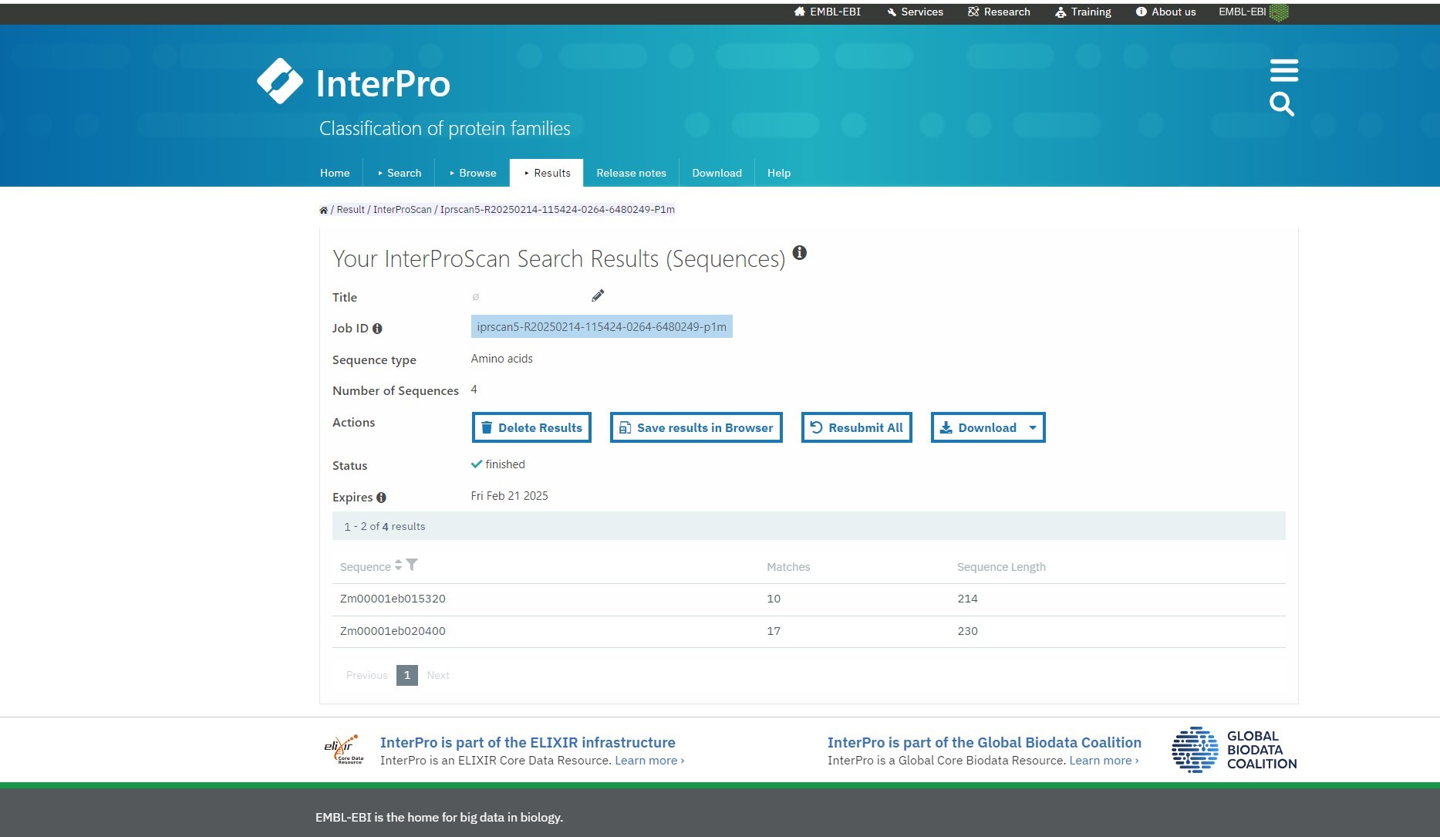Sort results by Sequence column arrows
The width and height of the screenshot is (1440, 837).
tap(398, 565)
